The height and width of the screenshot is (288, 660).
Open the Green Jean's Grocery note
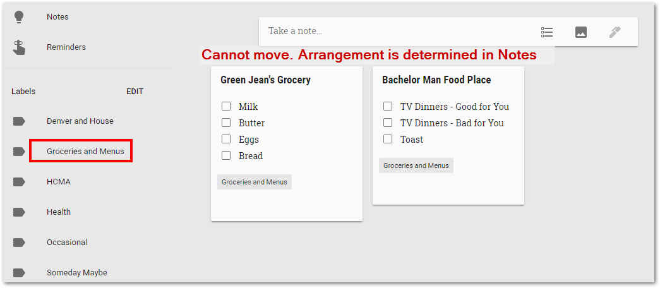pyautogui.click(x=265, y=80)
